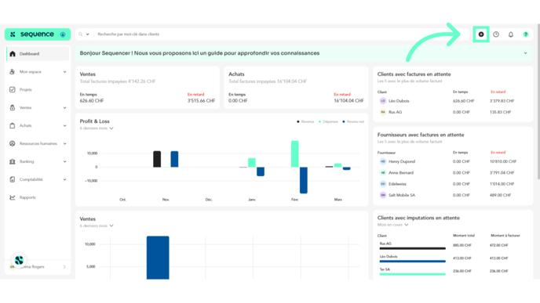Screen dimensions: 540x303
Task: Toggle Dépenses legend entry
Action: tap(328, 121)
